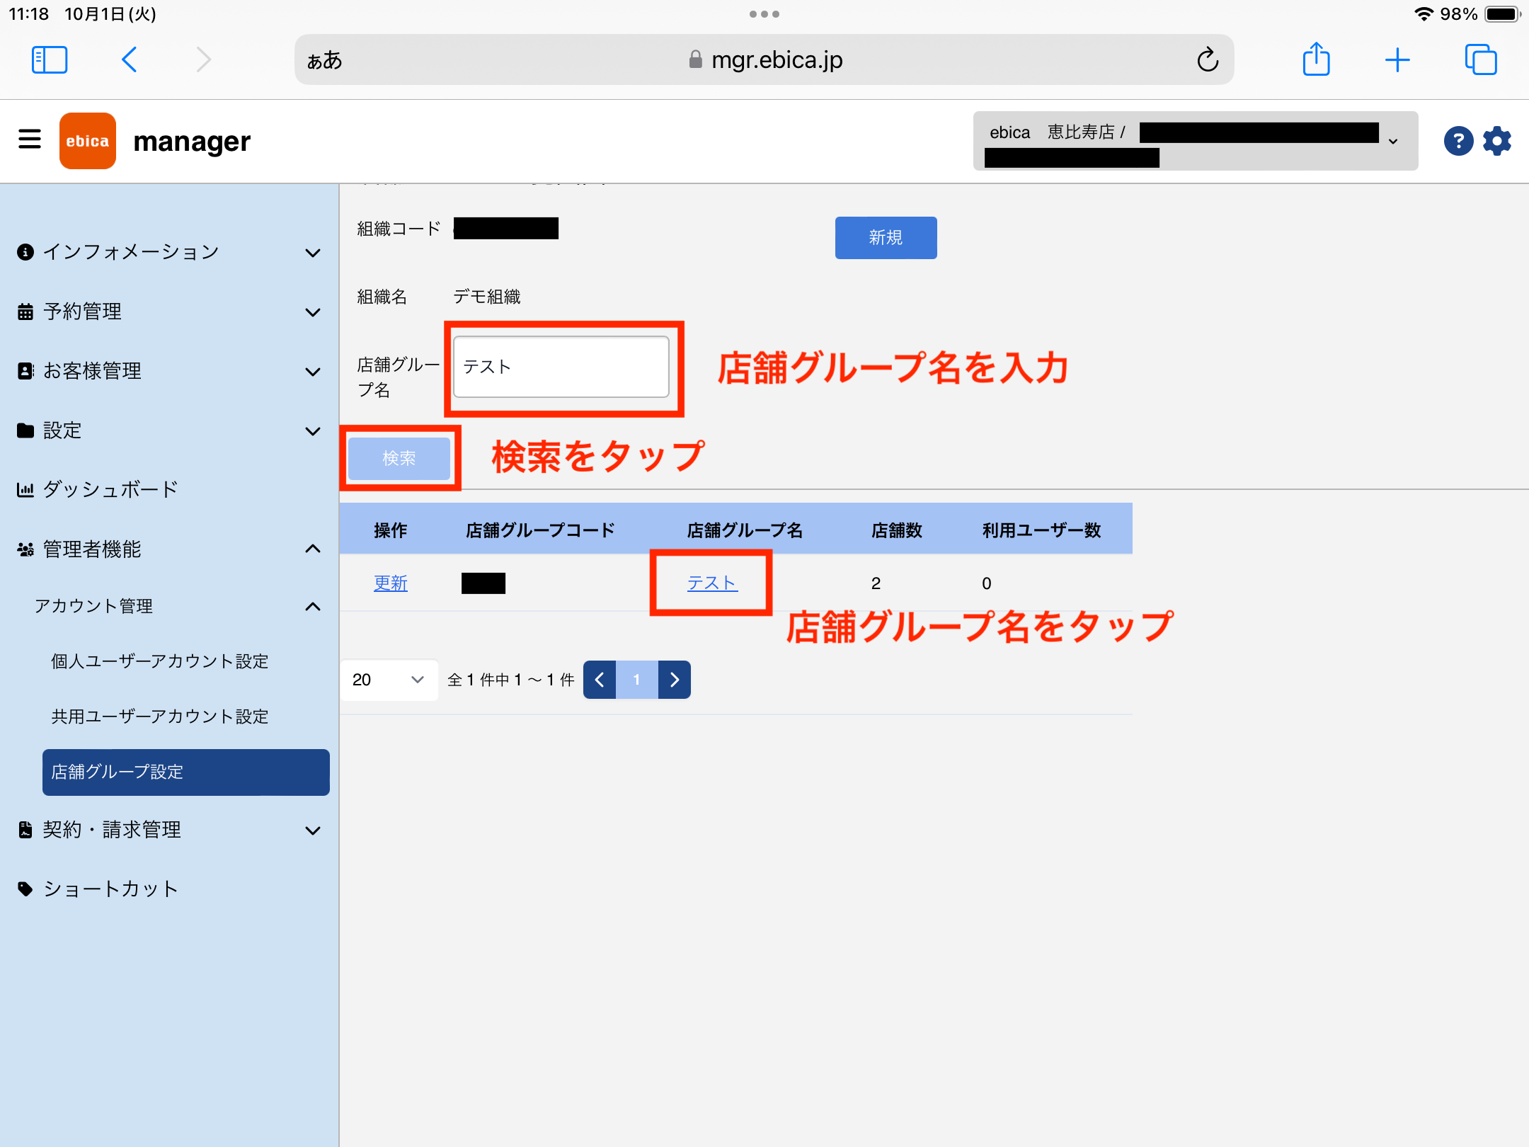Open settings with the gear icon
Screen dimensions: 1529x1147
pos(1497,141)
